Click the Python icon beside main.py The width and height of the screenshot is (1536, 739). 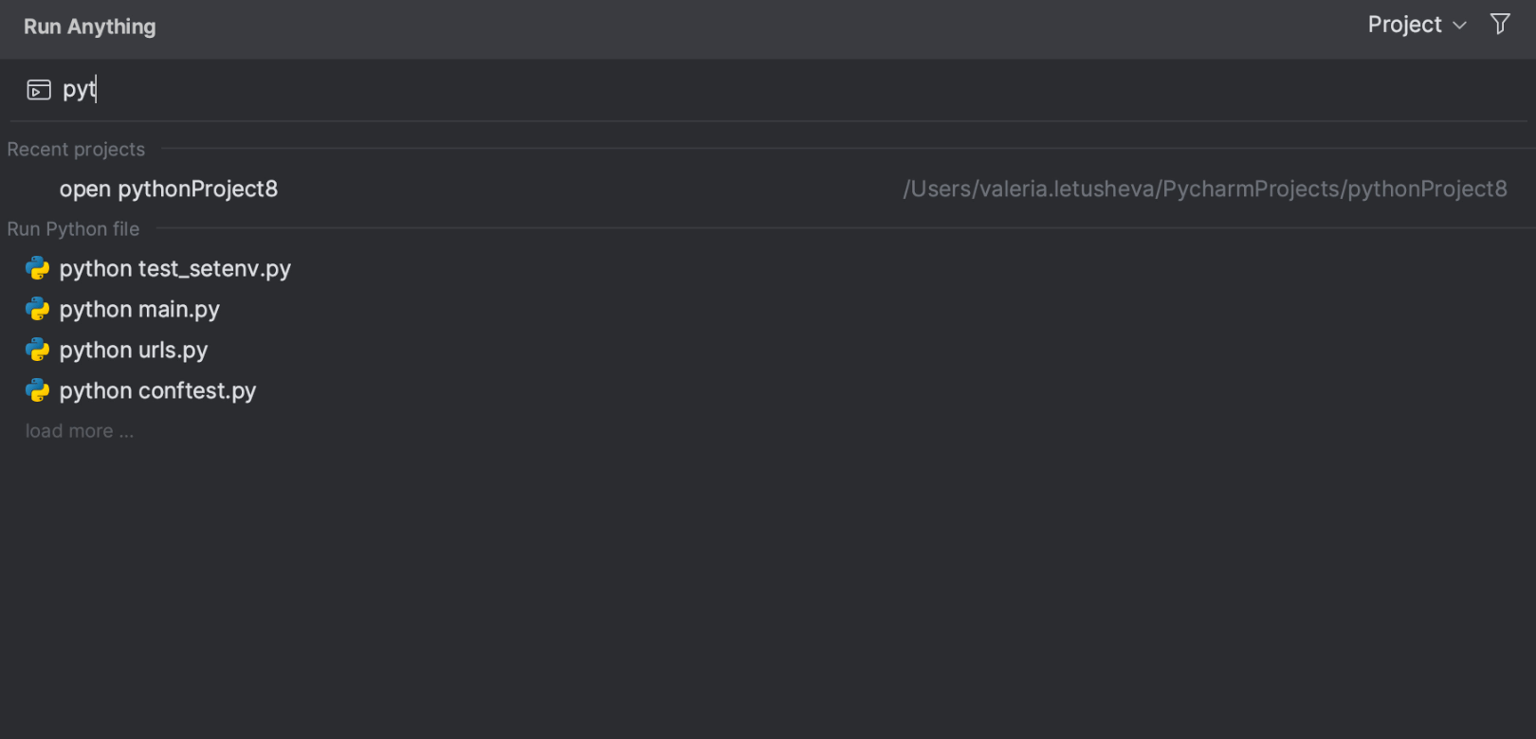pos(38,310)
